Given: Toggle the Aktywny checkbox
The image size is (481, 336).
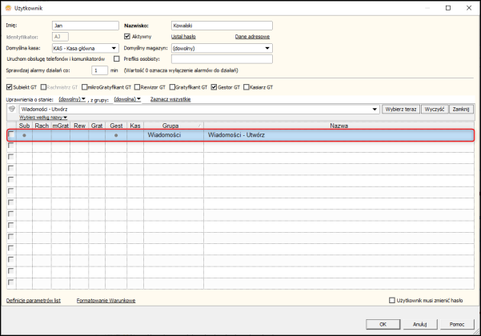Looking at the screenshot, I should pos(127,37).
